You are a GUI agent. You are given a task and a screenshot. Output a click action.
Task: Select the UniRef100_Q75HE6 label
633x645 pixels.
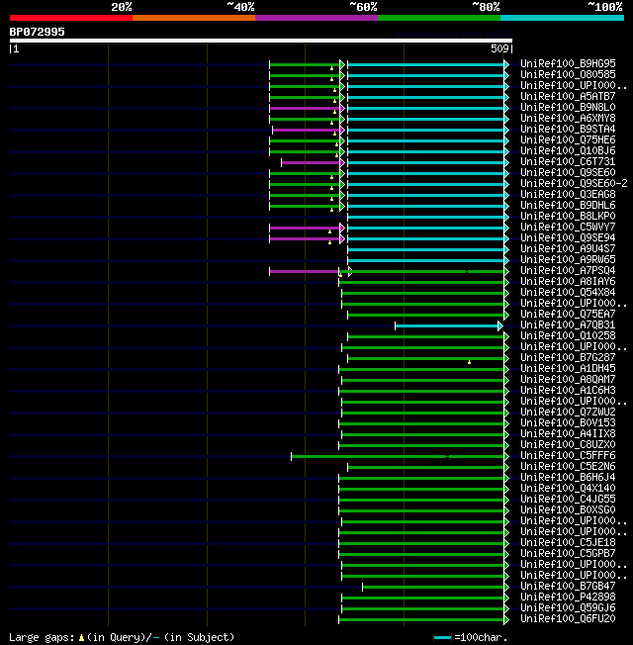(568, 139)
